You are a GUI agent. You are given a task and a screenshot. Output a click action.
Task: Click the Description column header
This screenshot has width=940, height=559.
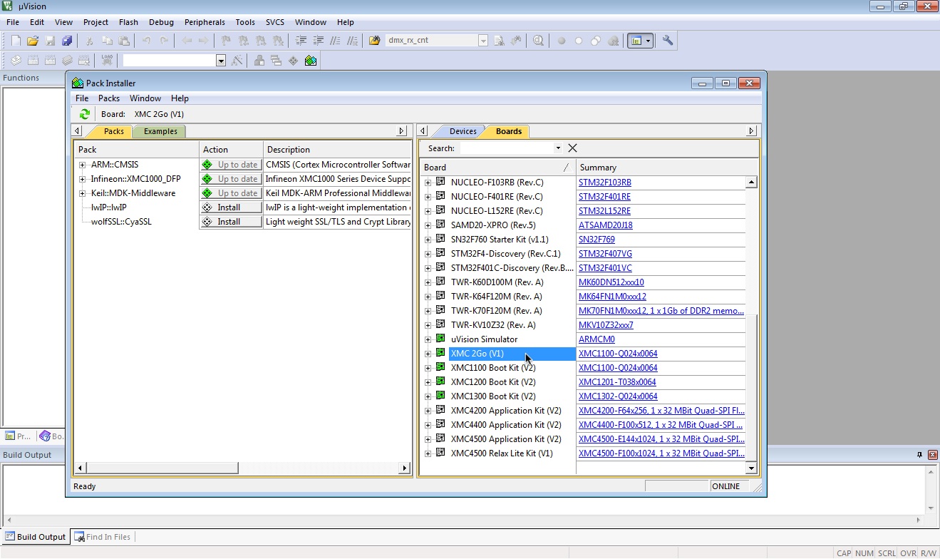pyautogui.click(x=337, y=150)
